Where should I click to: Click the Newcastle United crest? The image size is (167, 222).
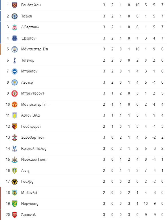click(14, 160)
